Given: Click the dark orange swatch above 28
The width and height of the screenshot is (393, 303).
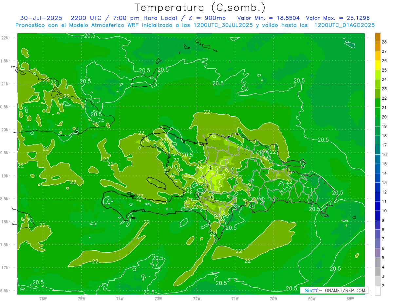Looking at the screenshot, I should (x=378, y=37).
